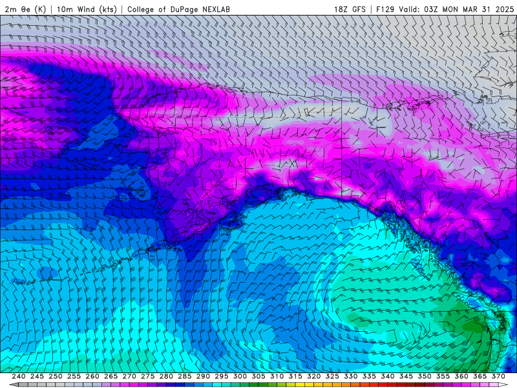This screenshot has height=388, width=517.
Task: Click the 345 scale label
Action: point(406,376)
